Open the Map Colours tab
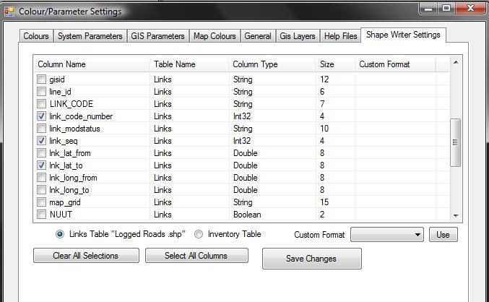Image resolution: width=489 pixels, height=302 pixels. [213, 36]
